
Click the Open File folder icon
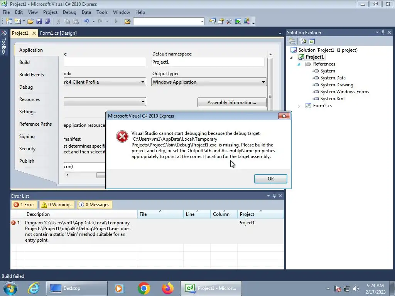coord(30,22)
